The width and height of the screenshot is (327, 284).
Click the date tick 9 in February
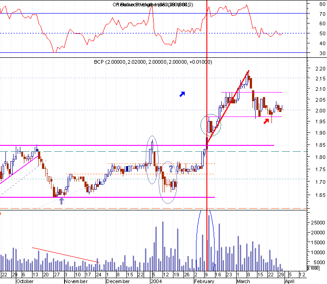206,275
